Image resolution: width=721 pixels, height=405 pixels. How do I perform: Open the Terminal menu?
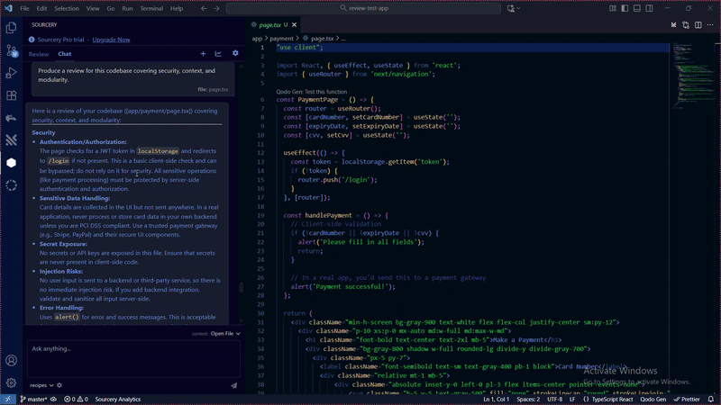151,8
